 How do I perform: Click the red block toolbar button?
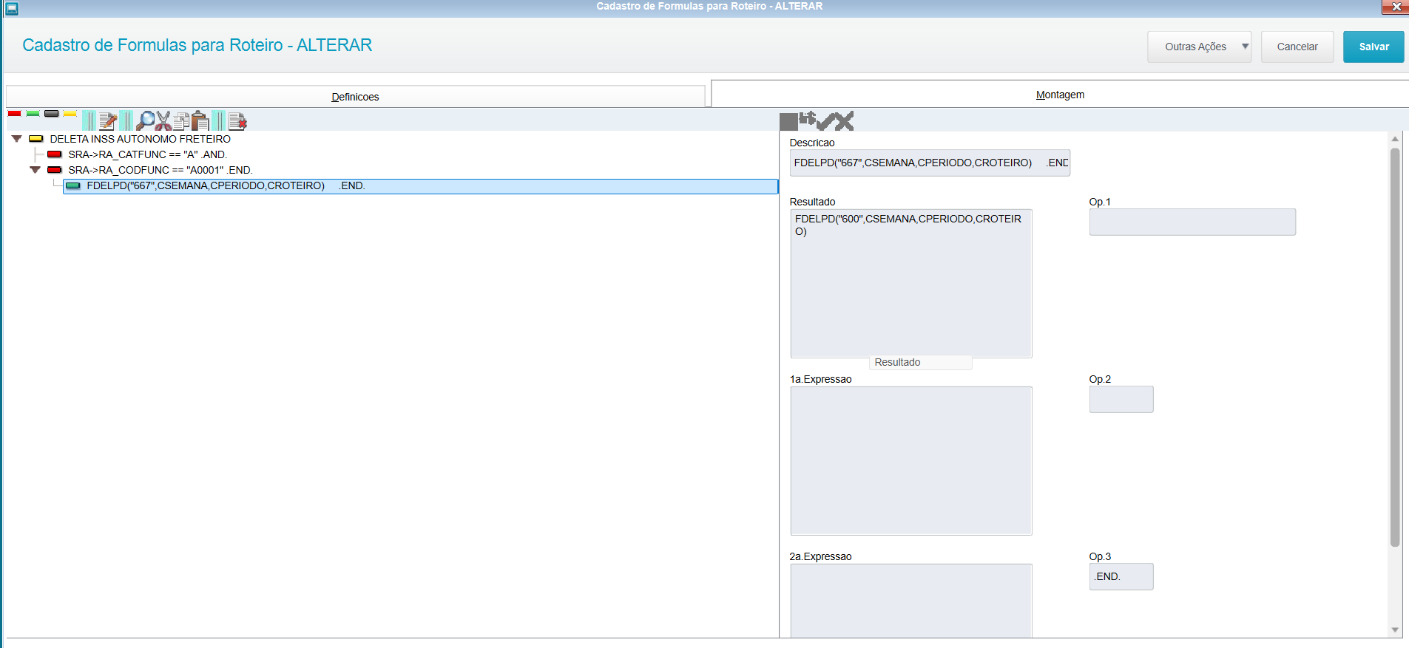tap(14, 114)
